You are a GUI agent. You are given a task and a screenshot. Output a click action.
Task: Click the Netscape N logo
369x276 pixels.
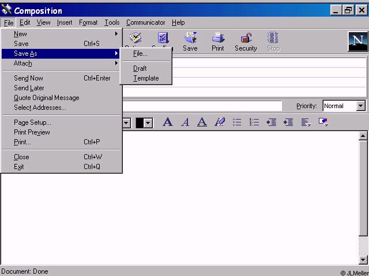[x=357, y=41]
